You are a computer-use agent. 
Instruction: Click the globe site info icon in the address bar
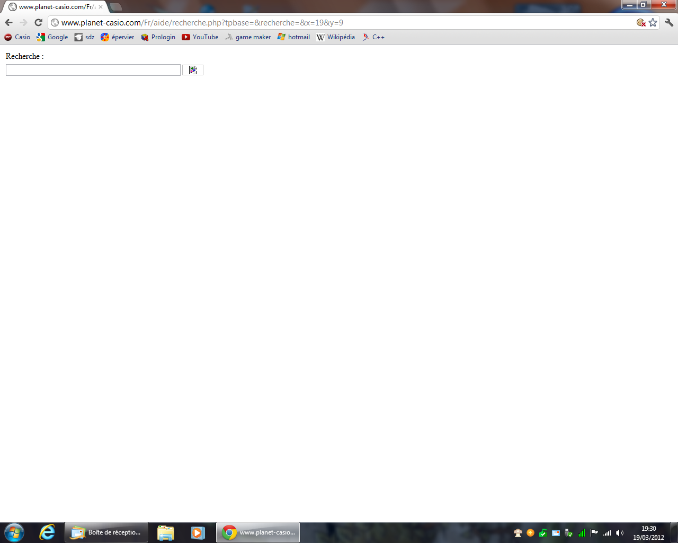(55, 22)
